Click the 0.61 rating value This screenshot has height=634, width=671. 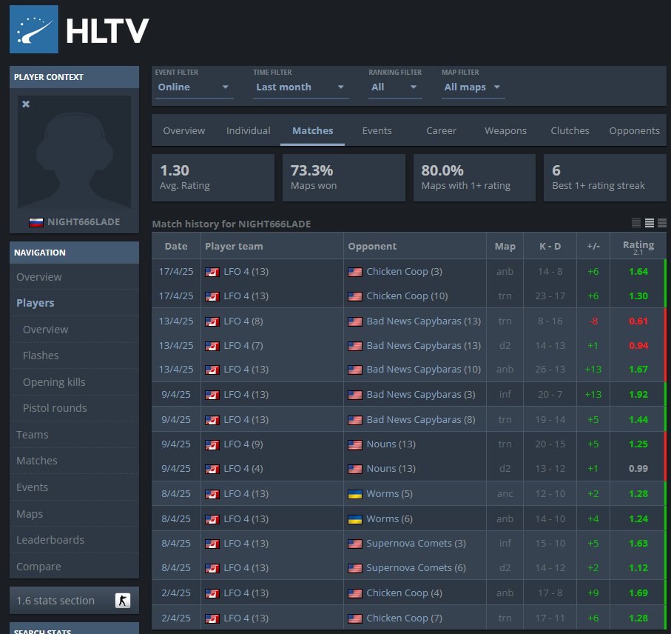(x=638, y=321)
